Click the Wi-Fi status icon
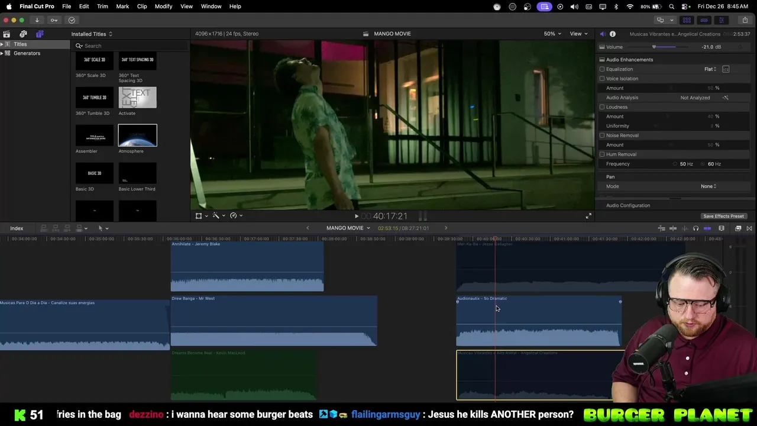This screenshot has width=757, height=426. pyautogui.click(x=630, y=7)
